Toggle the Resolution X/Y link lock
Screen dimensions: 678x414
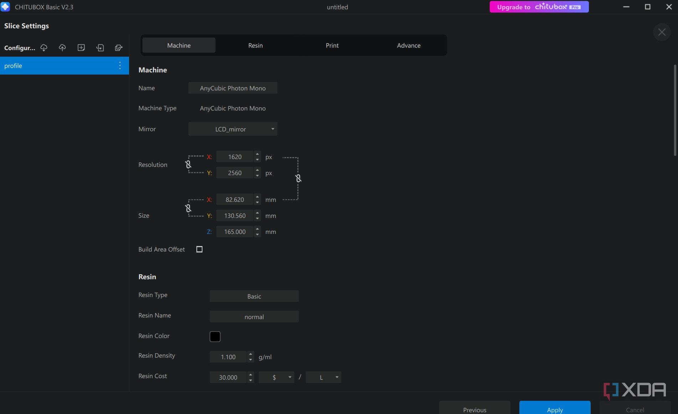point(188,164)
